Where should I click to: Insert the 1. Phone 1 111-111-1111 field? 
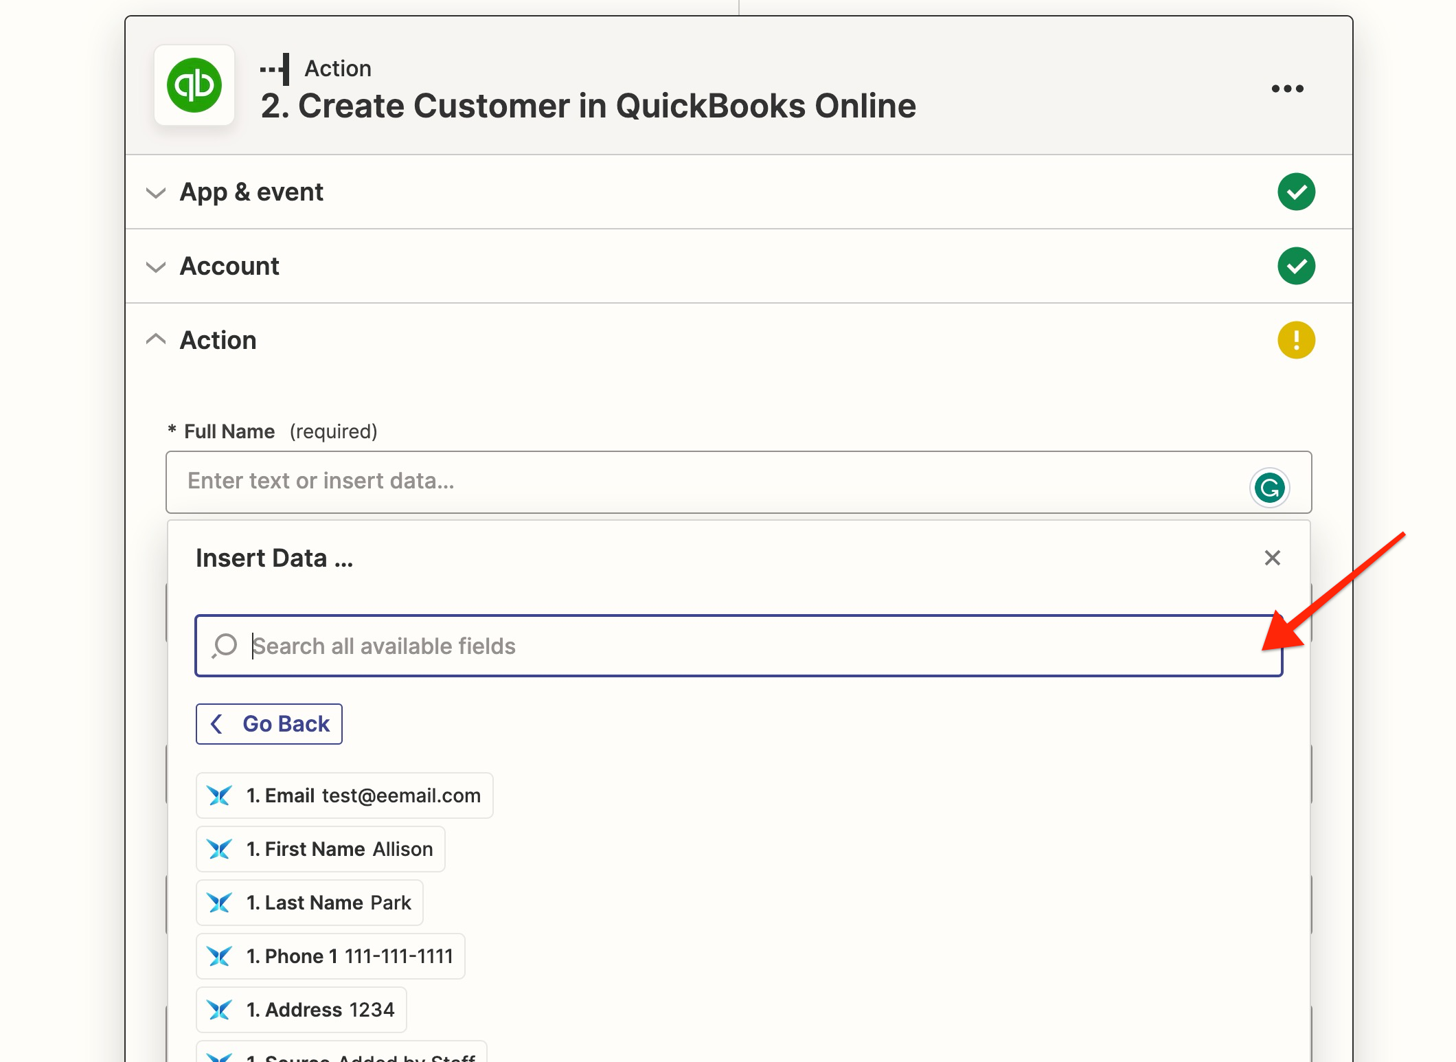(330, 956)
